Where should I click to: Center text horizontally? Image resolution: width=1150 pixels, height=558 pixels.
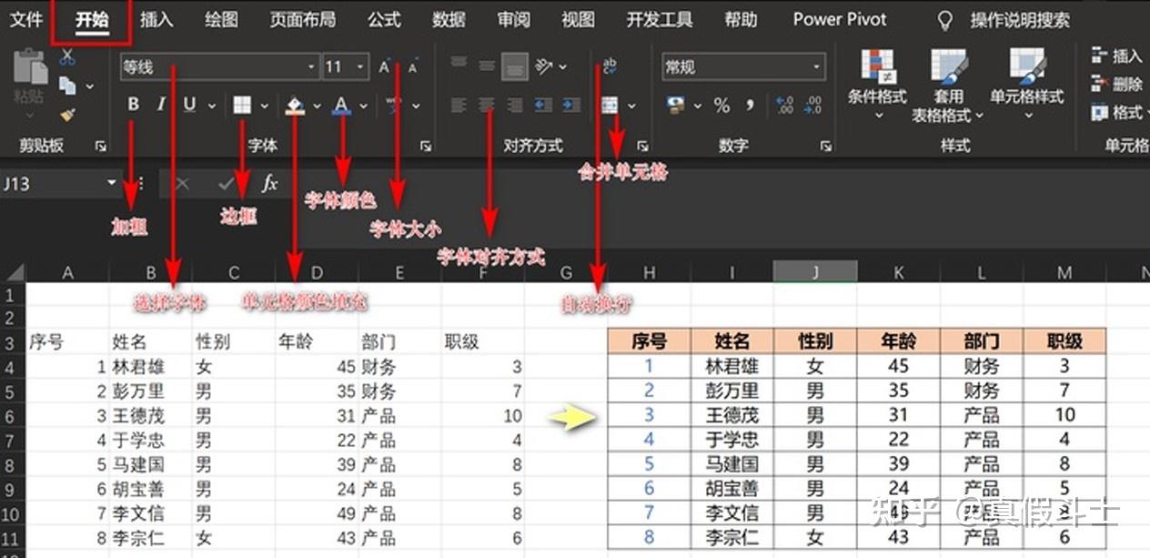click(487, 106)
